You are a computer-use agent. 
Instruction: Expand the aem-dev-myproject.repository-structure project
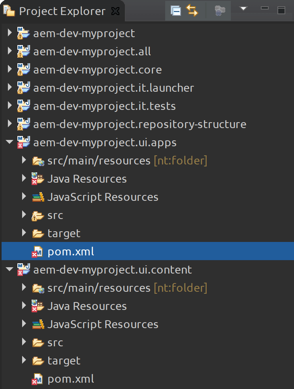click(9, 124)
